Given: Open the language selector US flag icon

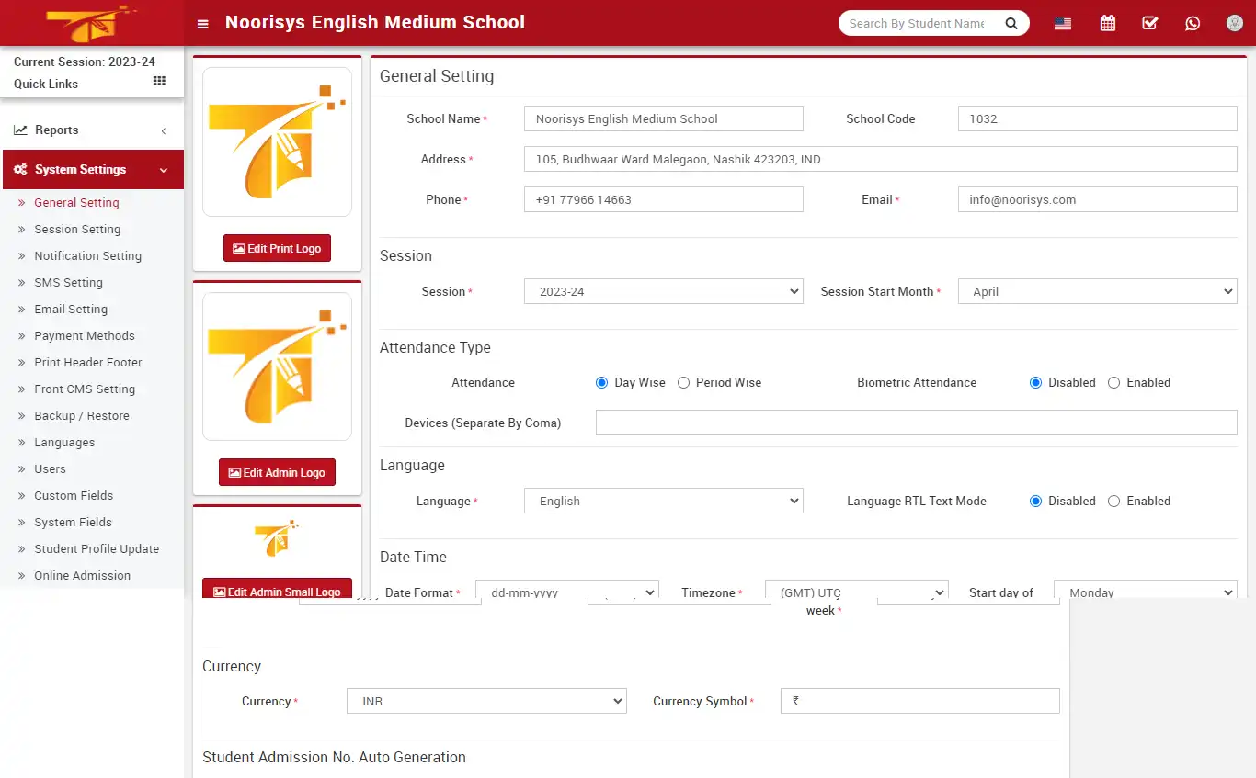Looking at the screenshot, I should 1062,23.
